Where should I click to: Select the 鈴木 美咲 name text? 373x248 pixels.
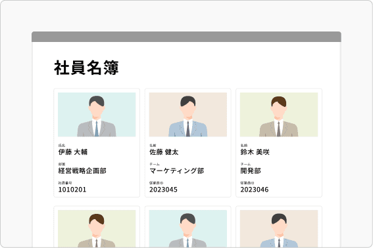[x=255, y=152]
